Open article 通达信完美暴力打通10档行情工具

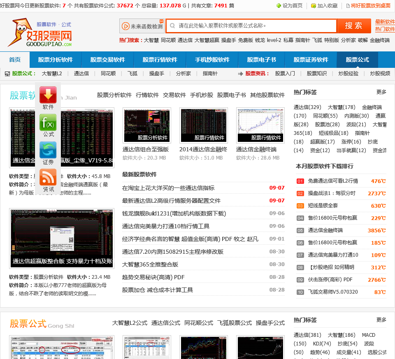(166, 226)
